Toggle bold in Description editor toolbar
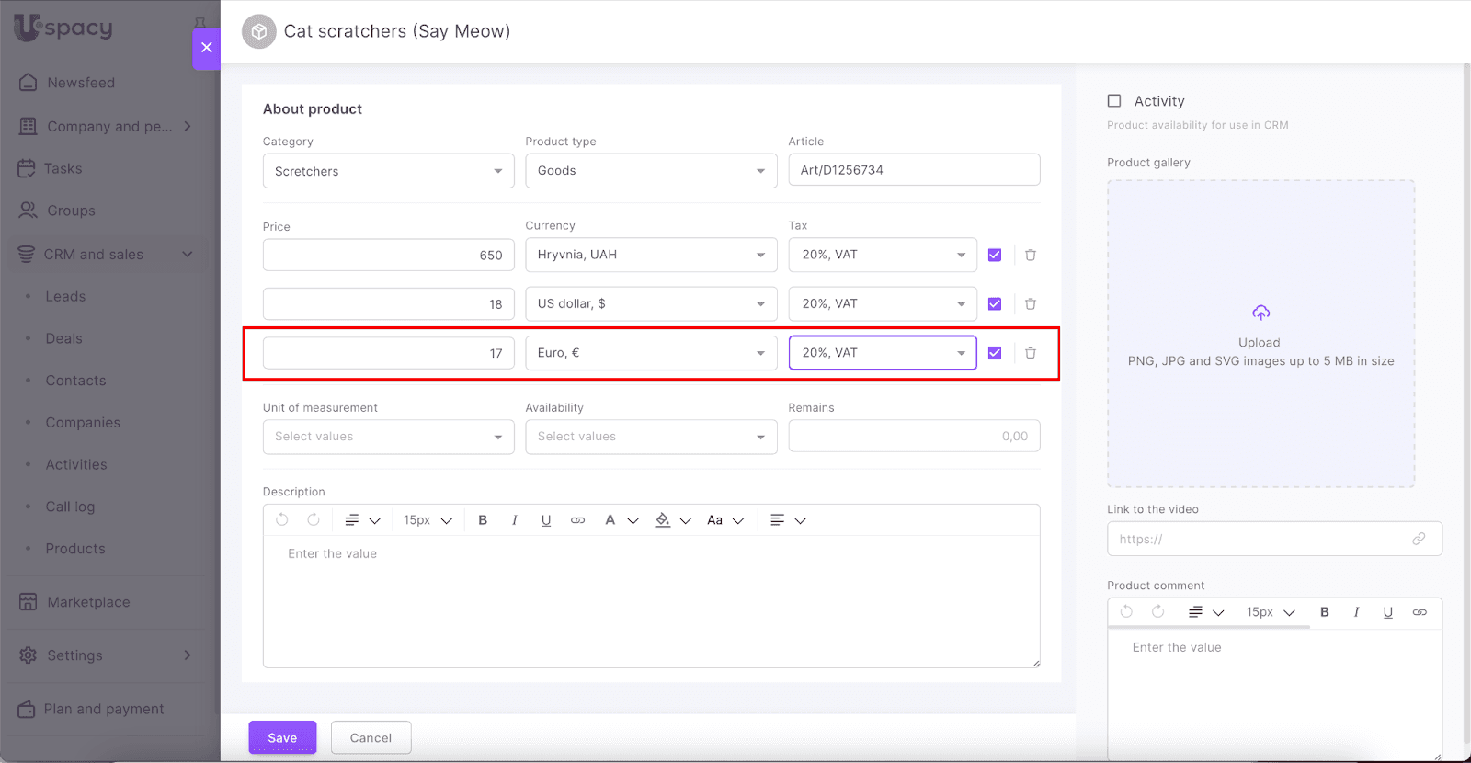The image size is (1471, 763). [483, 520]
